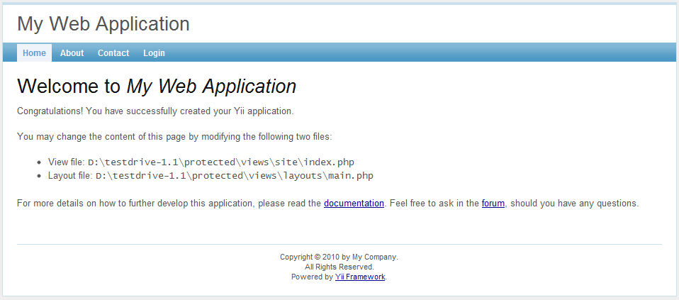Select Login in the navigation bar
This screenshot has width=679, height=300.
coord(154,53)
